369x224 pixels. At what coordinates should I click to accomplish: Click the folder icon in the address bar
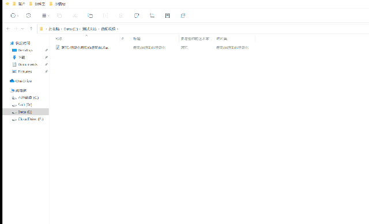tap(42, 29)
